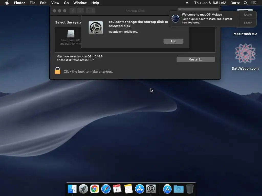Image resolution: width=262 pixels, height=196 pixels.
Task: Click the back arrow in Startup Disk toolbar
Action: pos(73,11)
